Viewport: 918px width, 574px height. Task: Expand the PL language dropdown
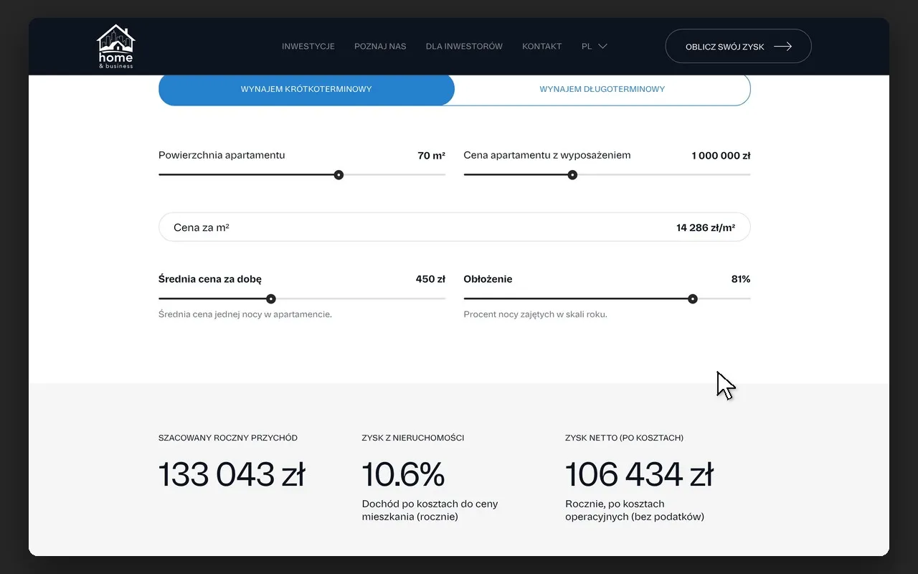[595, 47]
